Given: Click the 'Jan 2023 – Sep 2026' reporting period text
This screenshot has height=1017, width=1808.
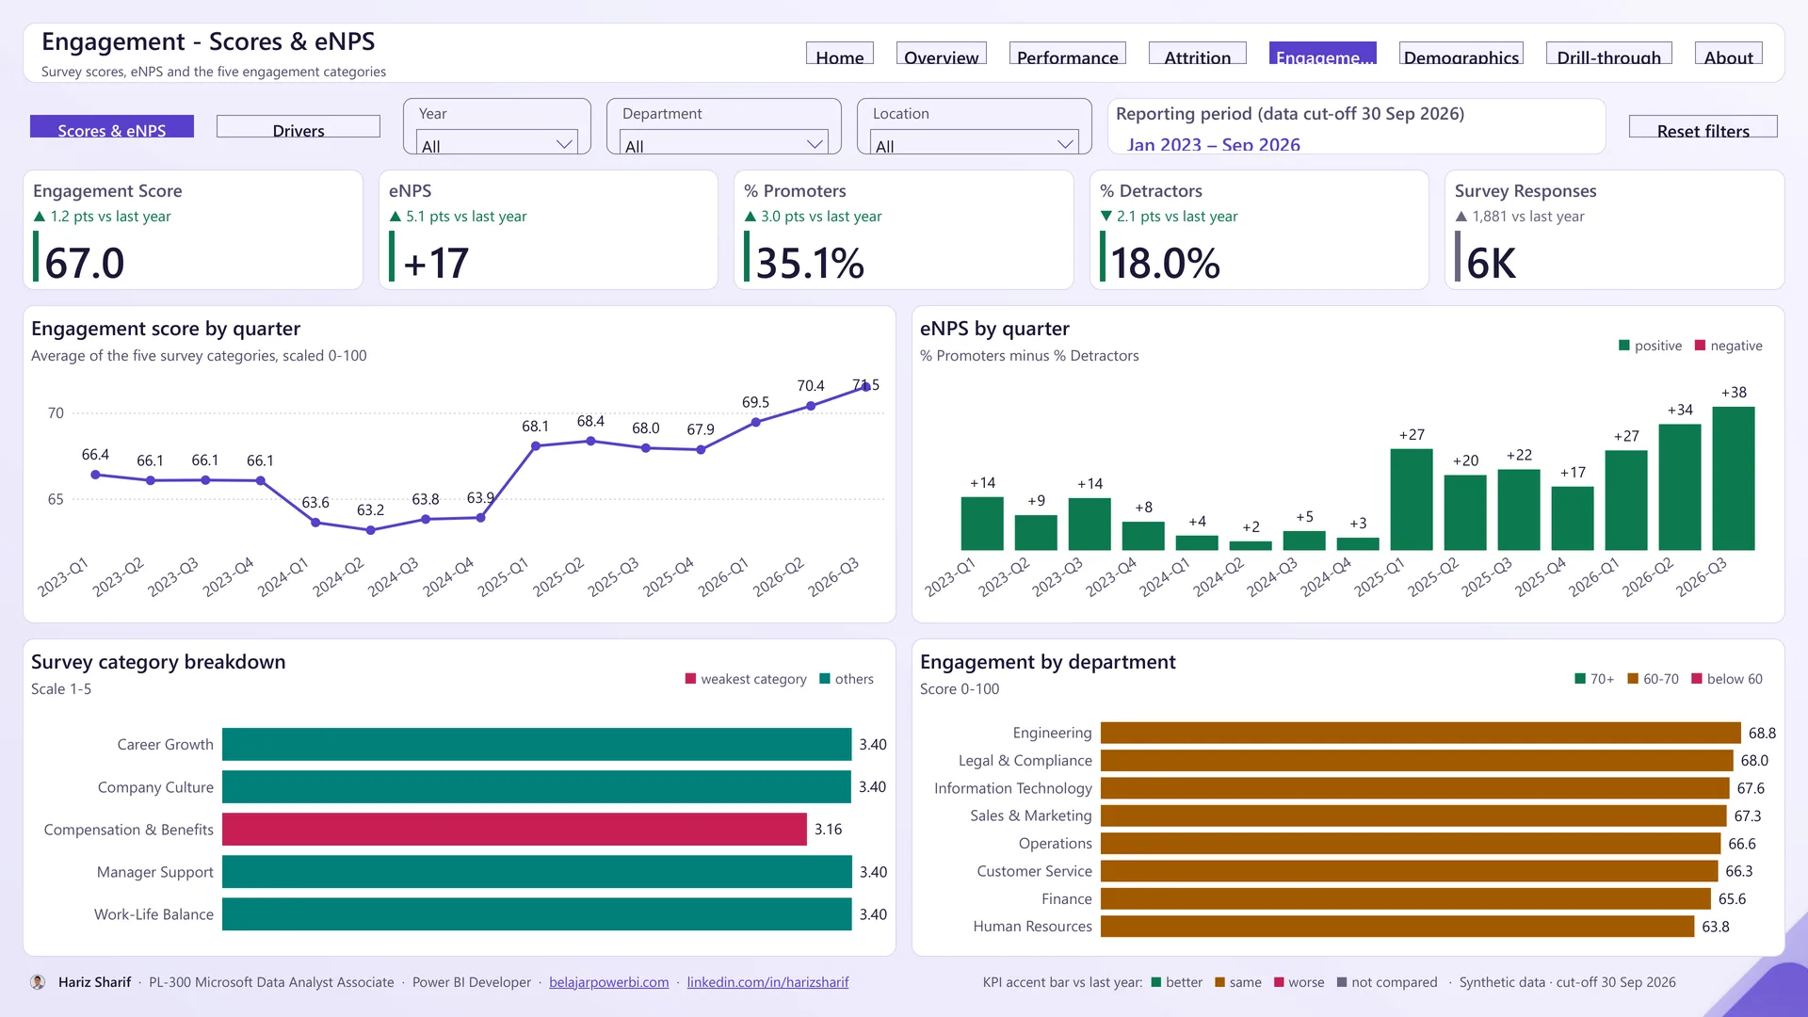Looking at the screenshot, I should tap(1214, 145).
